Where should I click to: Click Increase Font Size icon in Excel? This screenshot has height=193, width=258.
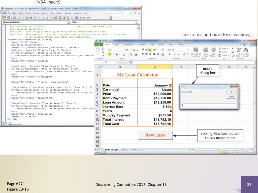click(x=134, y=50)
